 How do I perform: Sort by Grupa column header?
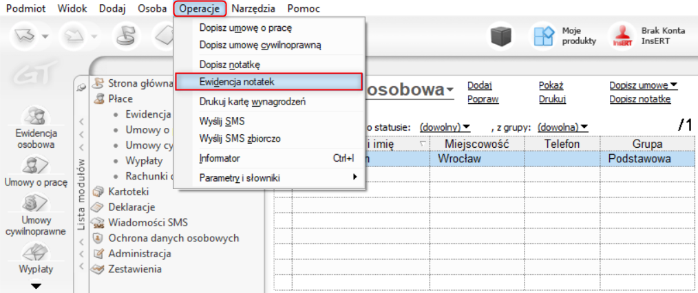tap(647, 144)
